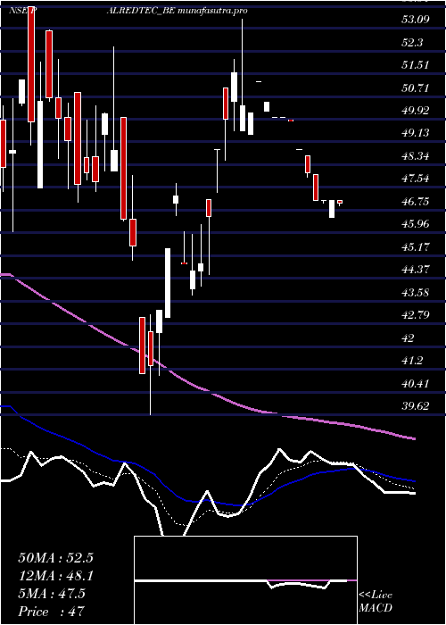Click the 40.41 price axis label
This screenshot has width=446, height=625.
click(x=416, y=383)
